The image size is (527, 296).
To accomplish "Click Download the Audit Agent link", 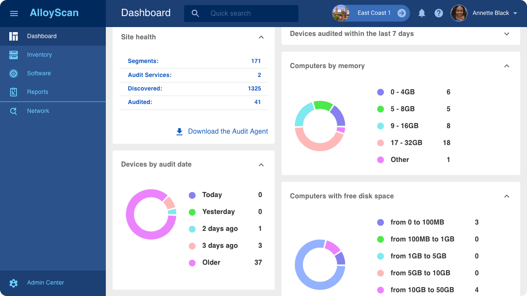I will click(x=228, y=132).
